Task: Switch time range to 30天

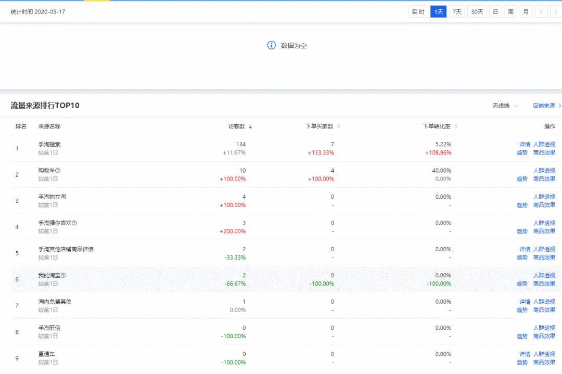Action: [477, 11]
